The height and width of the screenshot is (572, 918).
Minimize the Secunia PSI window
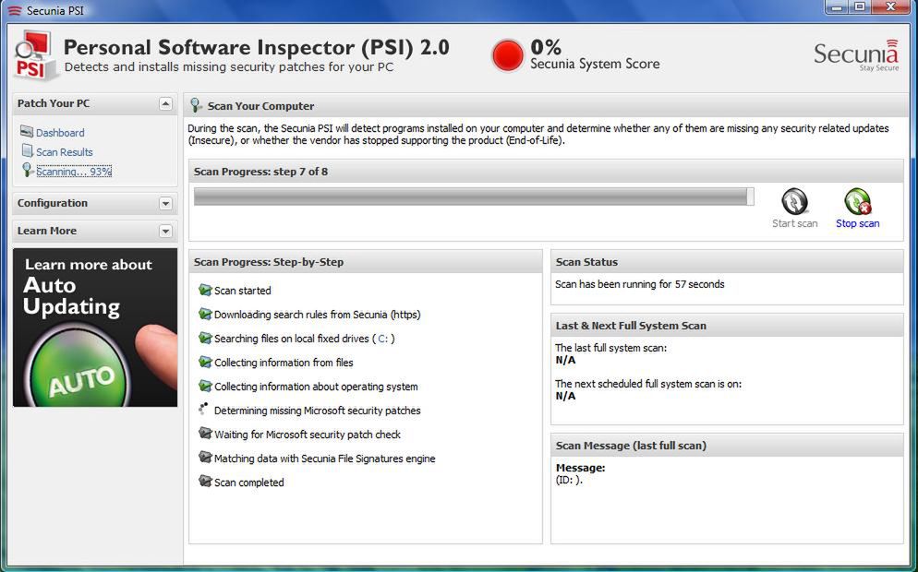(838, 7)
